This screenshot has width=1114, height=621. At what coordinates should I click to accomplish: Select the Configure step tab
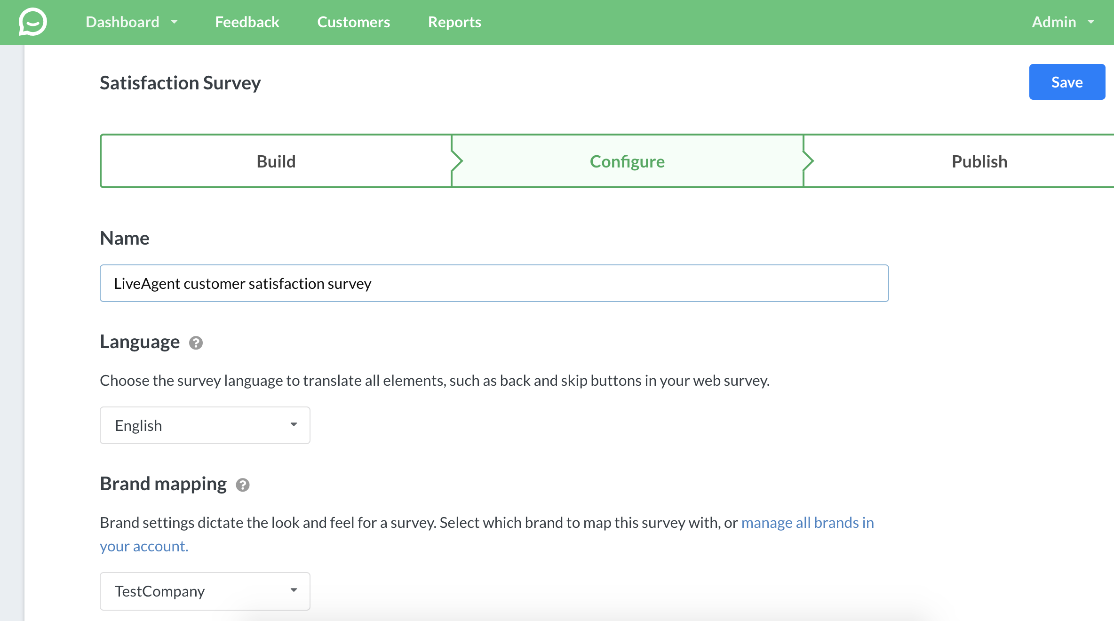click(x=627, y=161)
